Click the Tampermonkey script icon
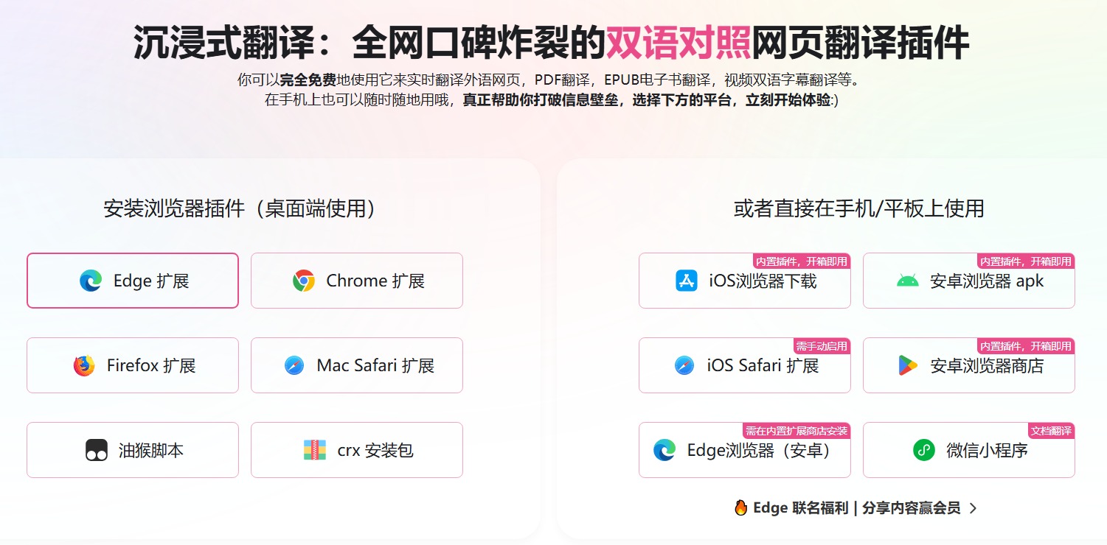The height and width of the screenshot is (545, 1107). point(97,450)
